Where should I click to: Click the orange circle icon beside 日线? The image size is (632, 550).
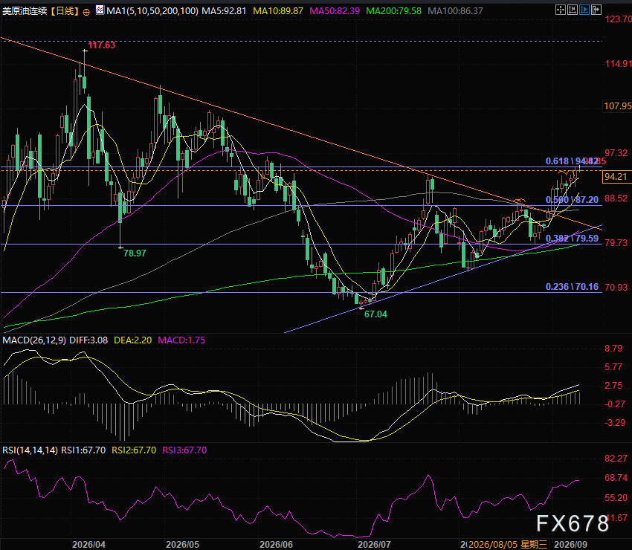coord(86,12)
